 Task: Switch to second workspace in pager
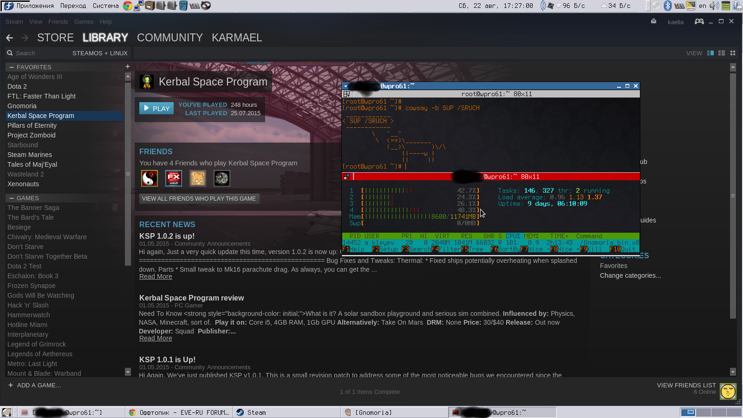704,412
